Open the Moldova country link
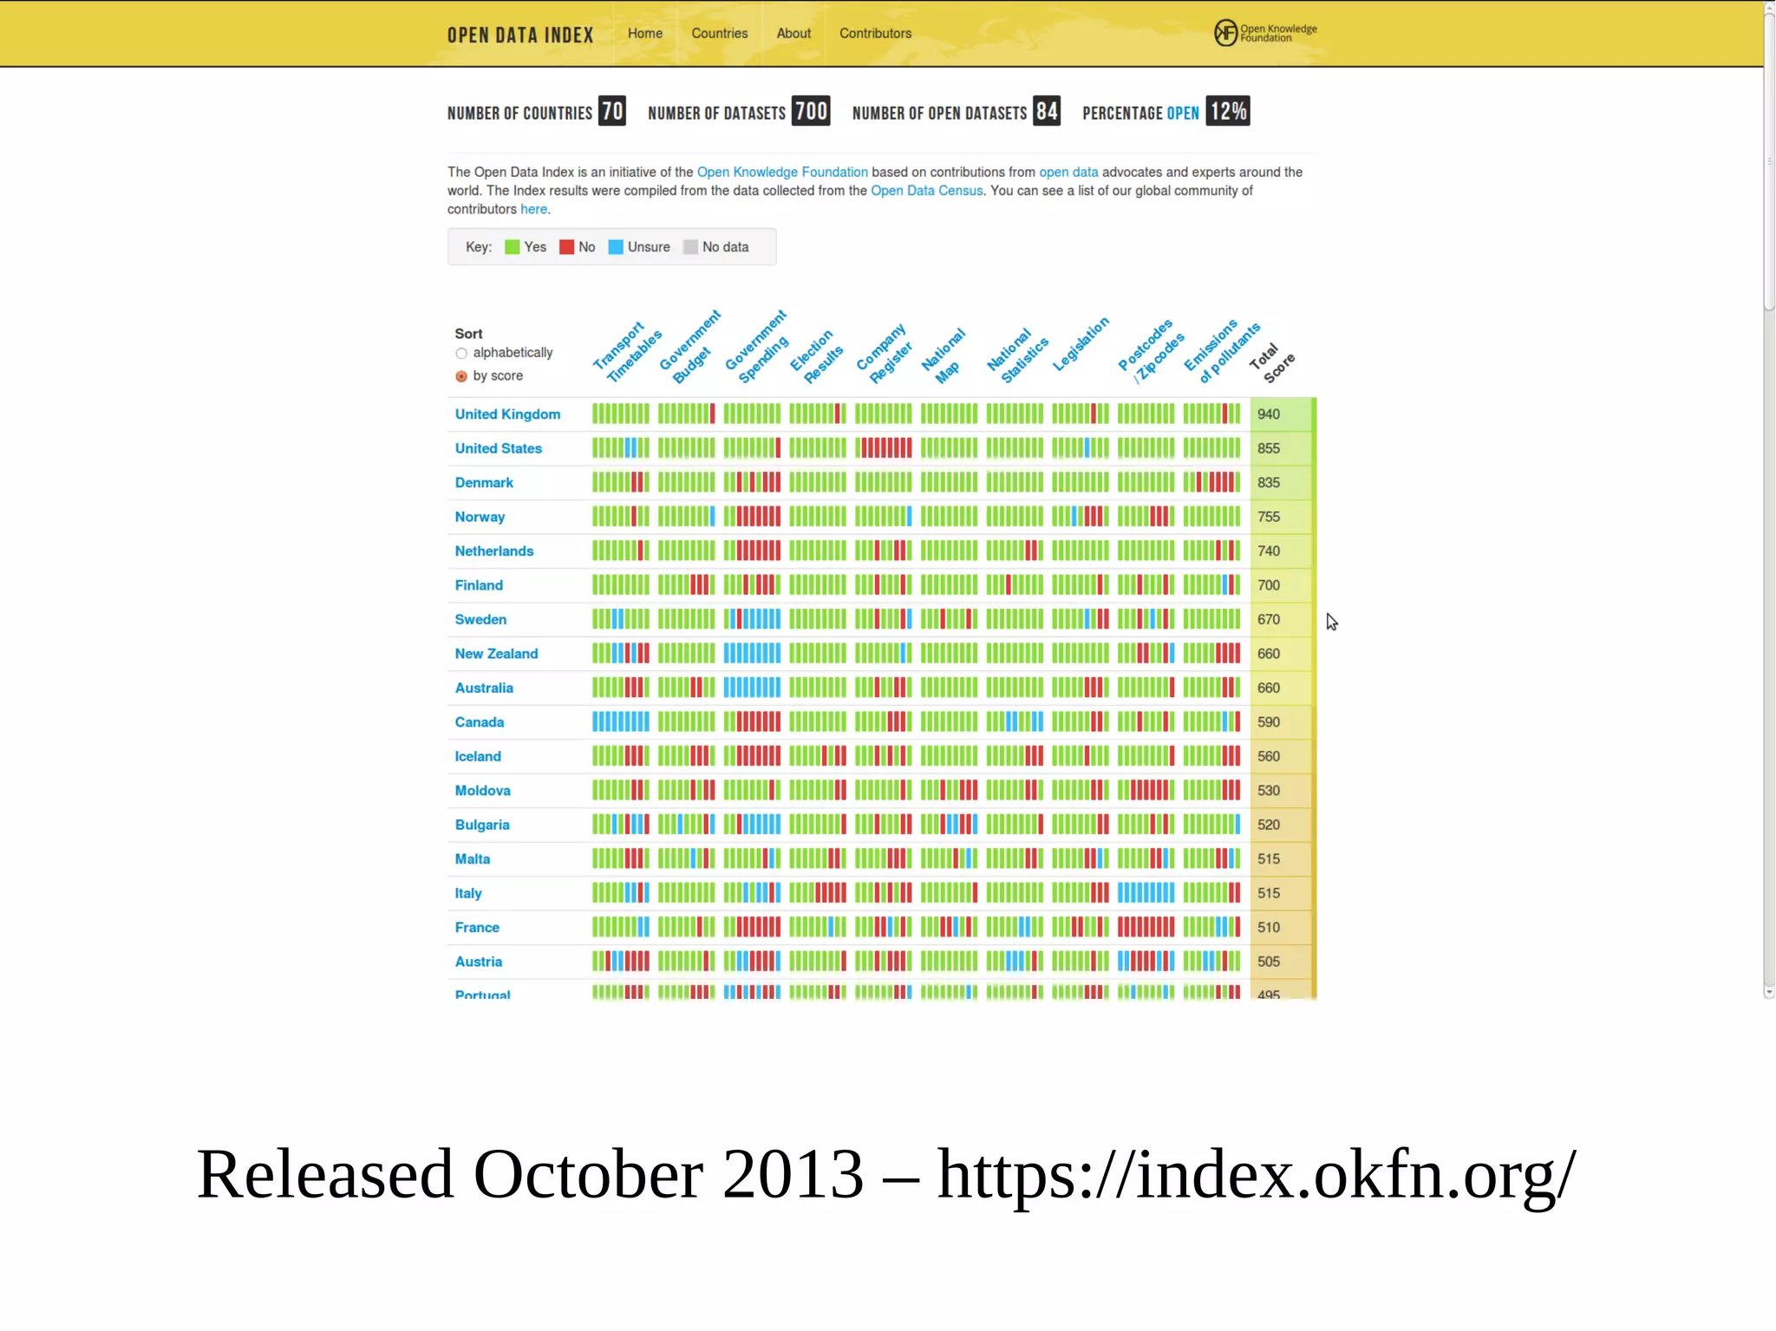The image size is (1776, 1331). 482,791
